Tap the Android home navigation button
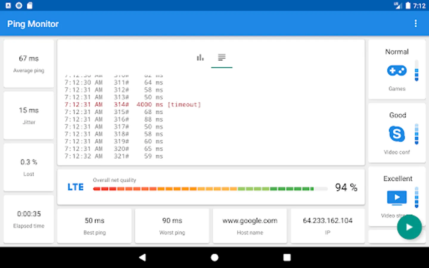The image size is (429, 268). pyautogui.click(x=214, y=257)
